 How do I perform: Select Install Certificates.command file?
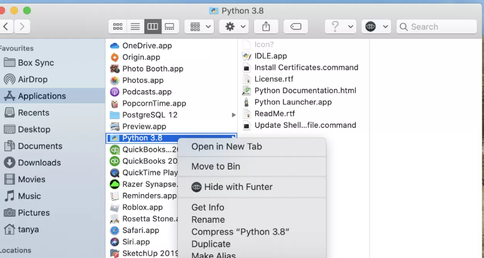(x=300, y=67)
